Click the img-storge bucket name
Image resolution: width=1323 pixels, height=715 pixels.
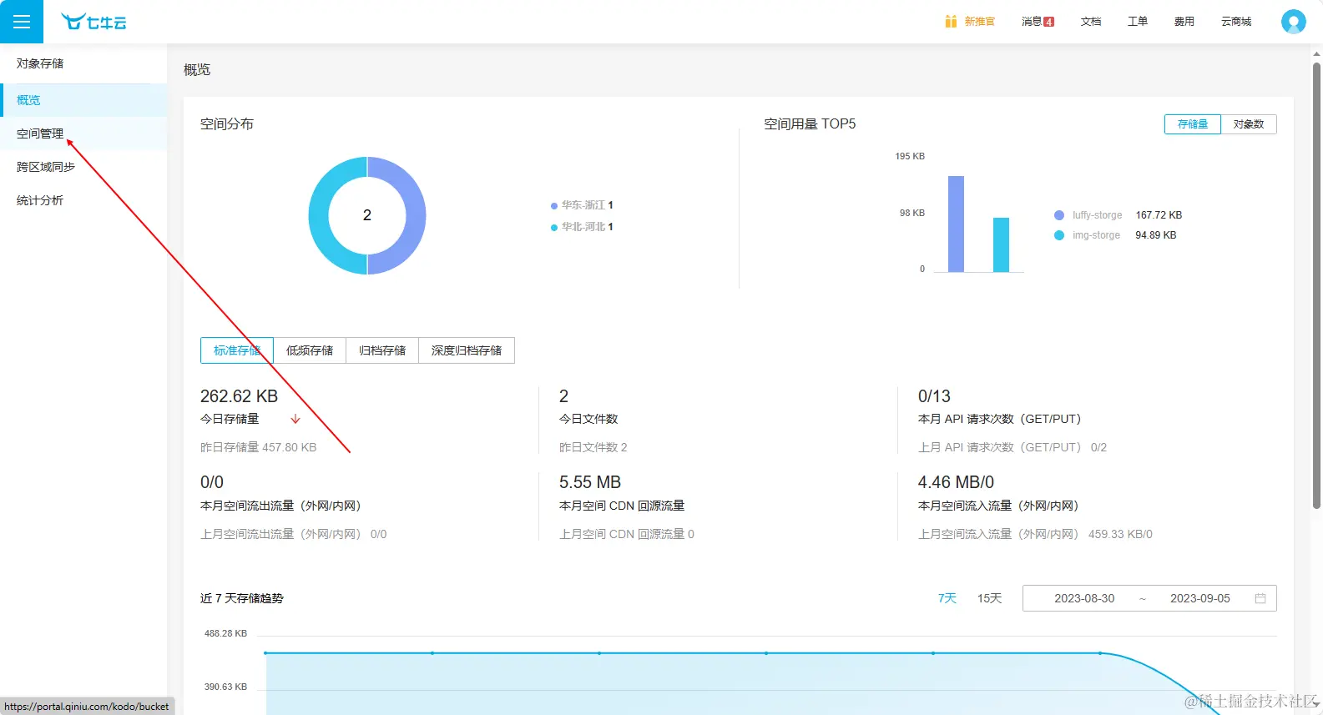pos(1096,235)
